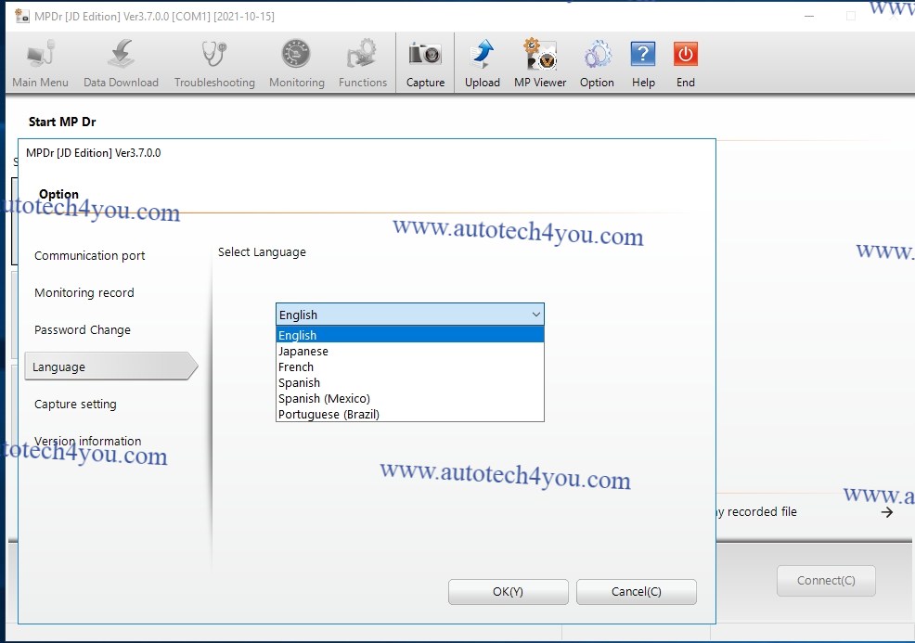Open the Capture setting section
This screenshot has width=915, height=643.
click(75, 405)
